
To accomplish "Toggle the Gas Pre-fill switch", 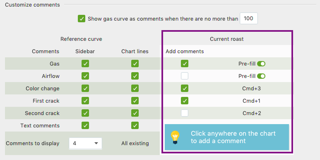I will pyautogui.click(x=261, y=64).
